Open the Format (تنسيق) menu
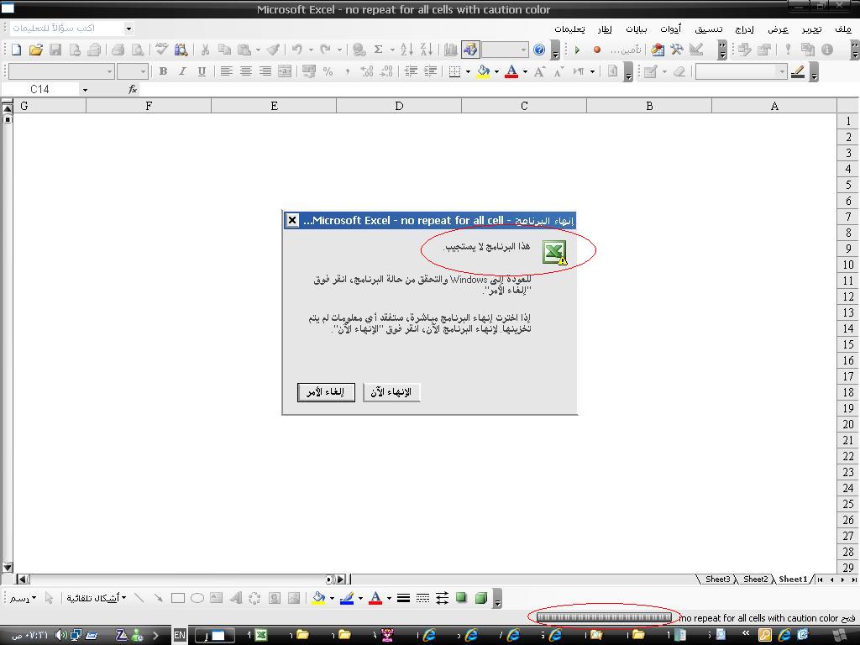 709,29
